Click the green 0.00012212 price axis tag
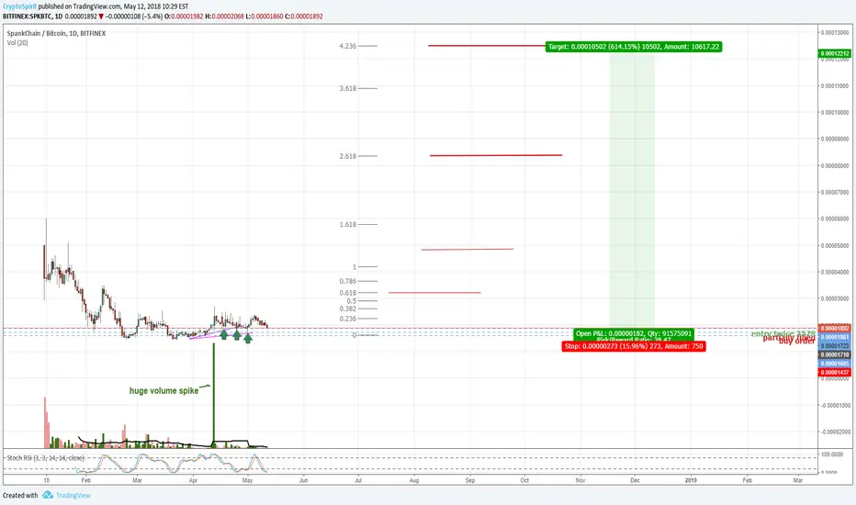 835,53
